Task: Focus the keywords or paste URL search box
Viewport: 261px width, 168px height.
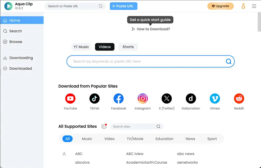Action: pyautogui.click(x=151, y=61)
